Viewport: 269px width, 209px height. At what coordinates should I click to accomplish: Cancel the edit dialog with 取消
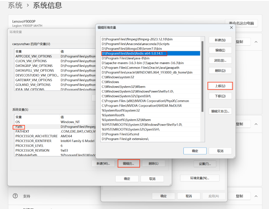tap(220, 151)
